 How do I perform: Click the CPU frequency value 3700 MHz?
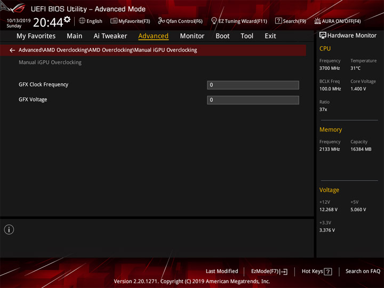[330, 68]
